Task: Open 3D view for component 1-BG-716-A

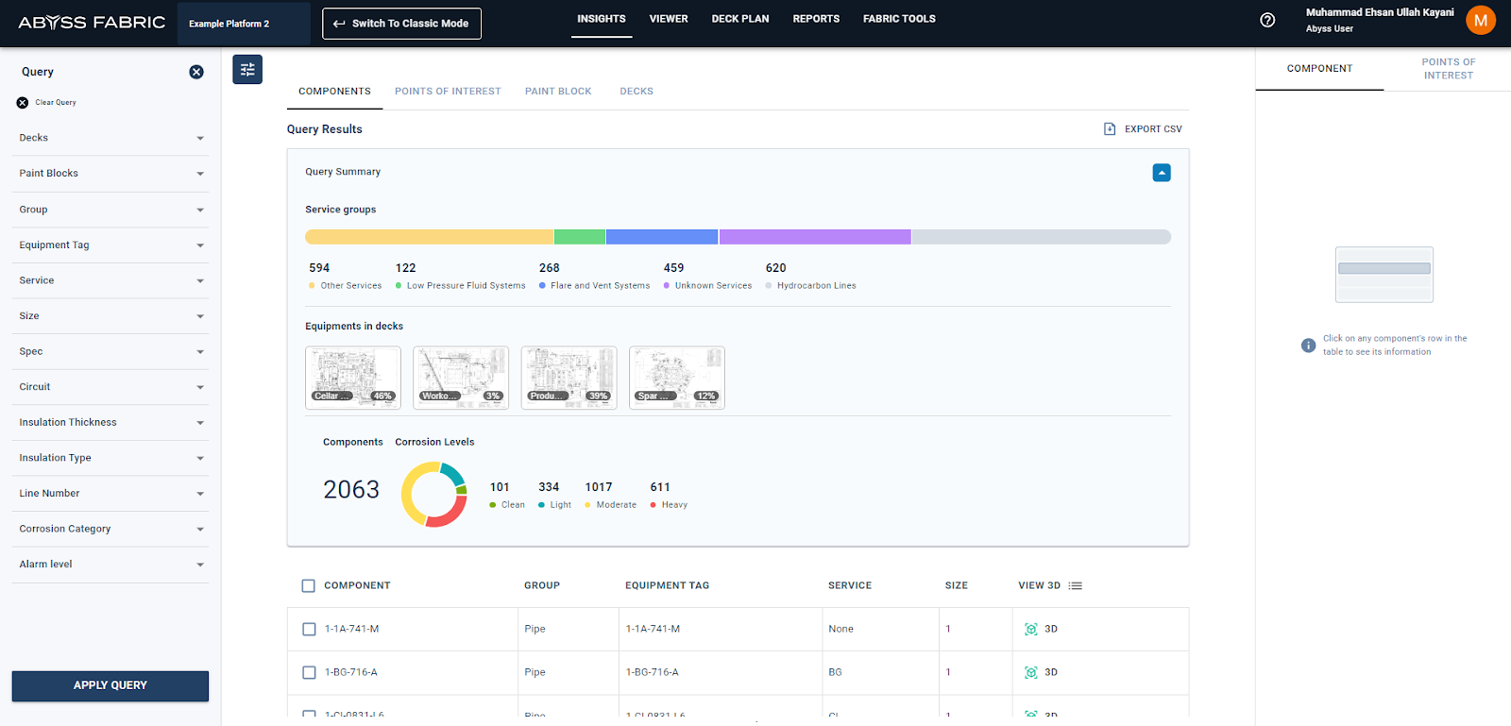Action: (1031, 672)
